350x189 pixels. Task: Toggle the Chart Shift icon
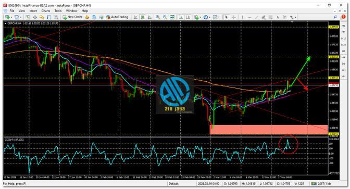[188, 17]
